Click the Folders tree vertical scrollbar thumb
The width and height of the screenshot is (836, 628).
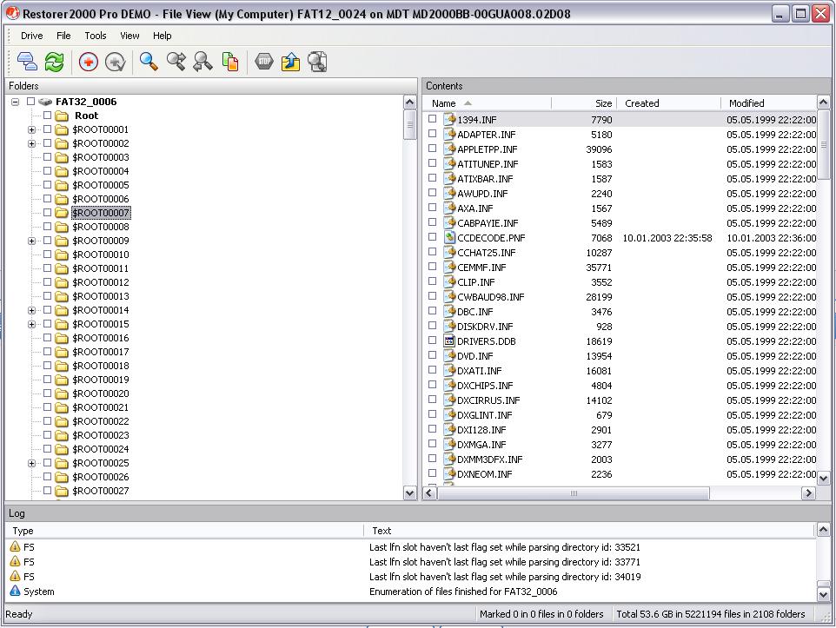(410, 125)
